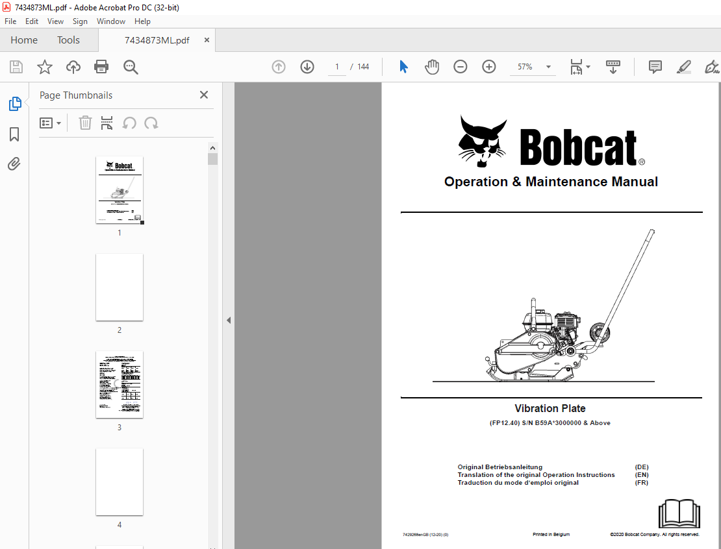Select the 7434873ML.pdf document tab
This screenshot has width=721, height=549.
point(157,40)
